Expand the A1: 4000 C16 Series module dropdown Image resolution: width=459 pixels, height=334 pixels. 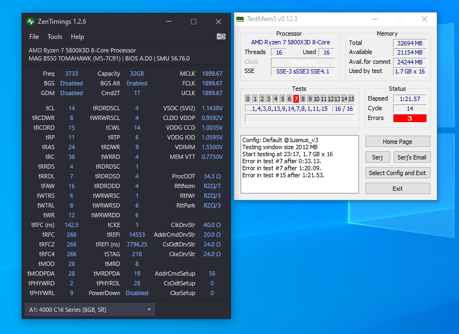click(90, 310)
